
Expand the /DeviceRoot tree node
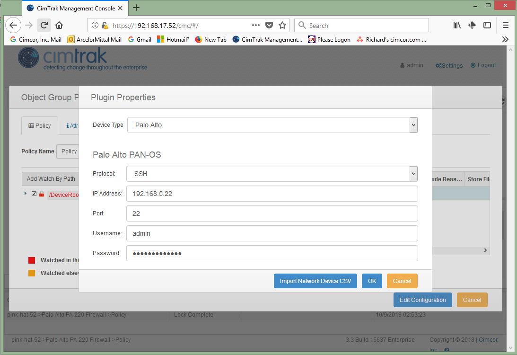[26, 194]
